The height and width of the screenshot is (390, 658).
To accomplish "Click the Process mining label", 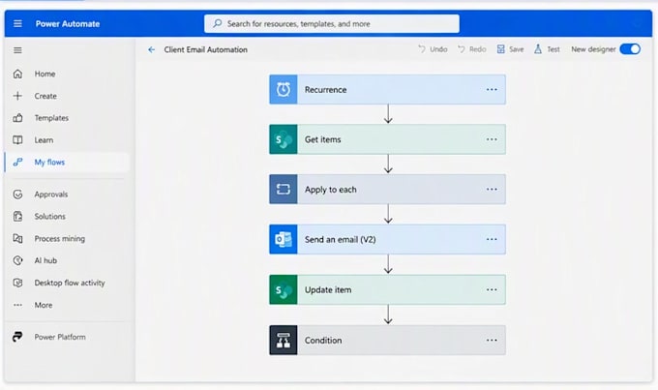I will pos(60,238).
